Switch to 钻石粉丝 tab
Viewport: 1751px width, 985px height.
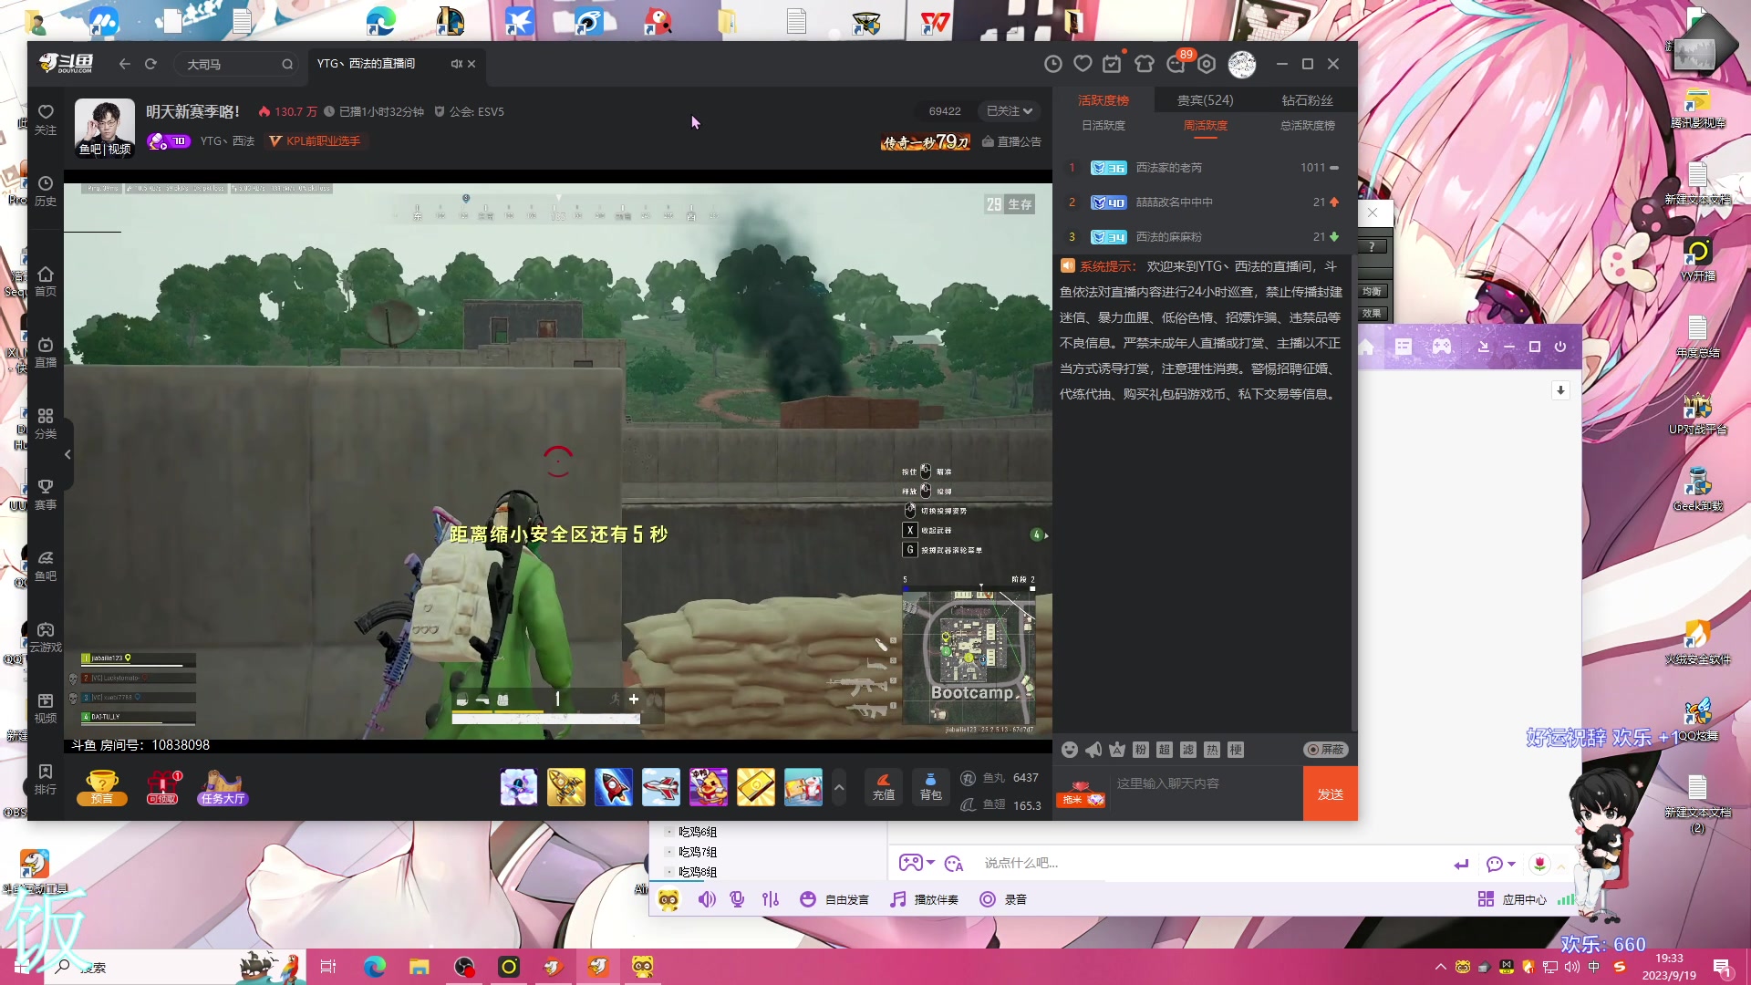[1307, 100]
